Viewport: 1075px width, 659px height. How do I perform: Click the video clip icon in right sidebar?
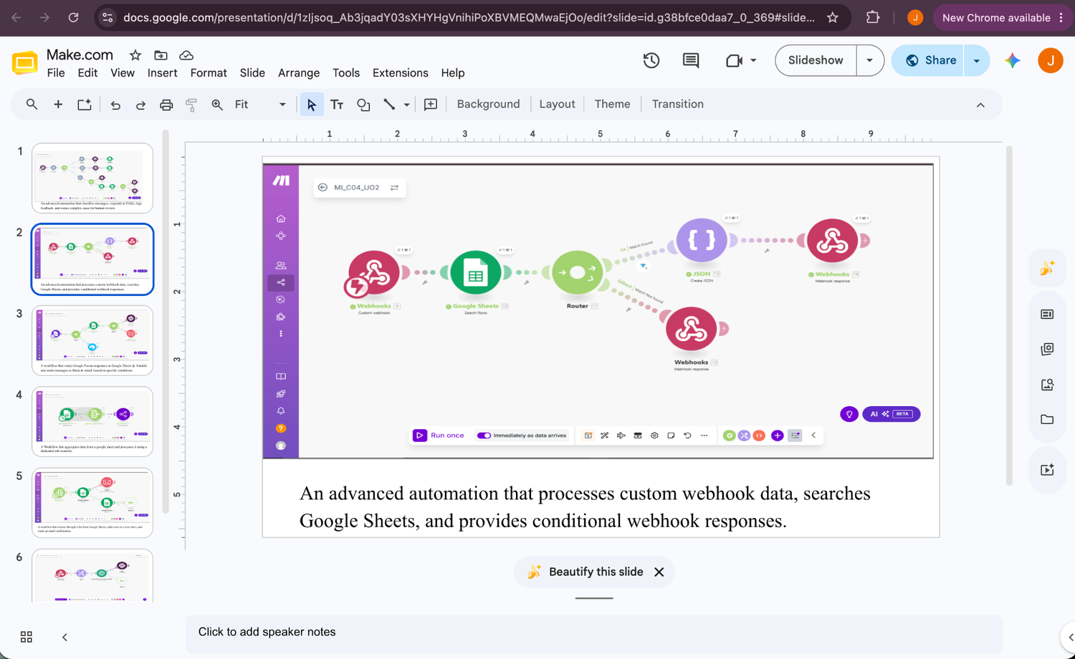(x=1047, y=470)
